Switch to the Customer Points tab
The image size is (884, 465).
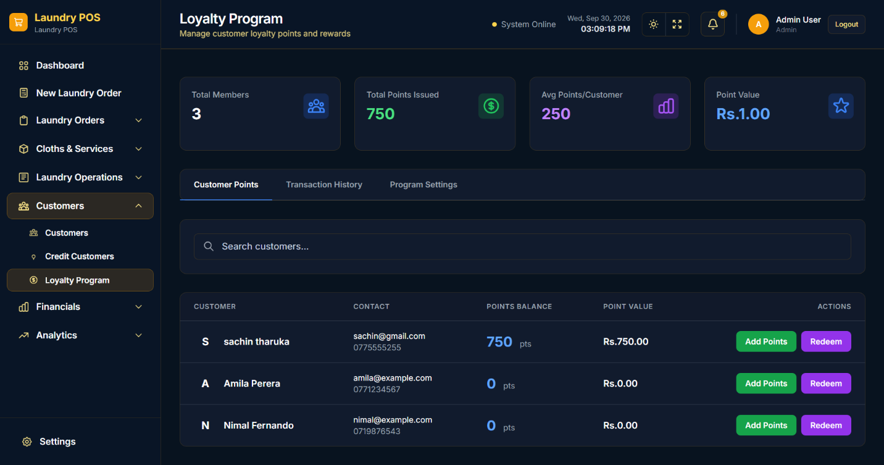click(x=226, y=185)
